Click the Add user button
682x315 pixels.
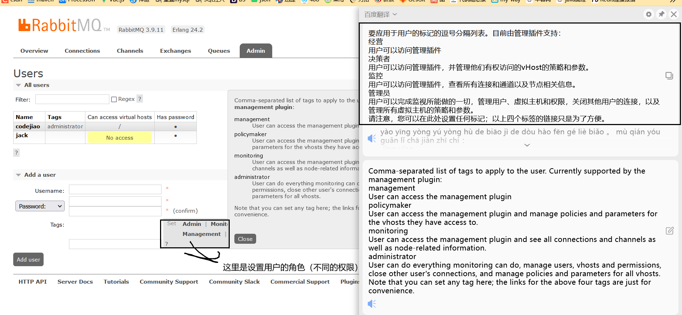pos(29,259)
